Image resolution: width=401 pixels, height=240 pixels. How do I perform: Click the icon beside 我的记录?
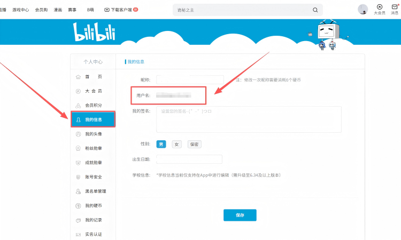(x=78, y=220)
